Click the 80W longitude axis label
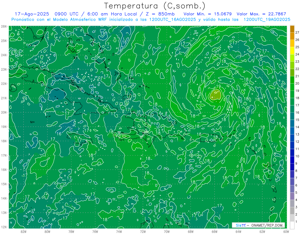Viewport: 304px width, 235px height. tap(47, 231)
